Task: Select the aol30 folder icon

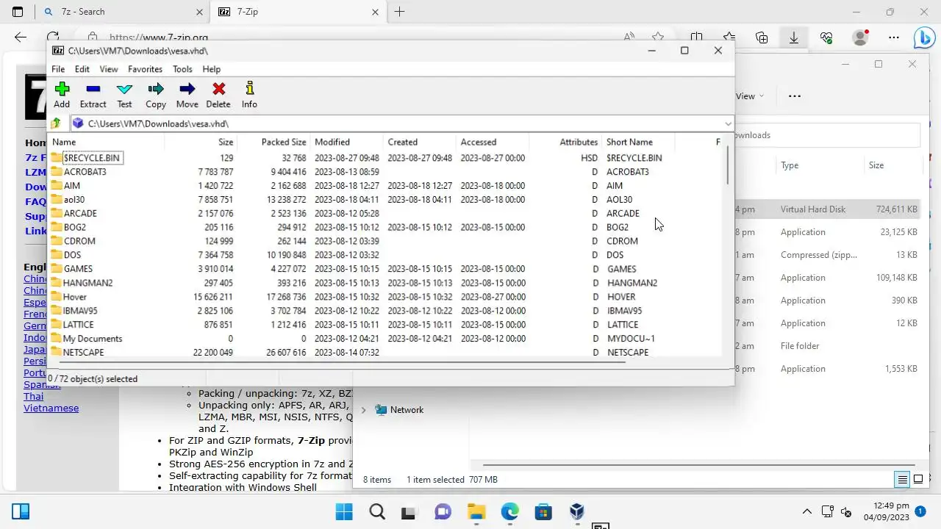Action: 57,199
